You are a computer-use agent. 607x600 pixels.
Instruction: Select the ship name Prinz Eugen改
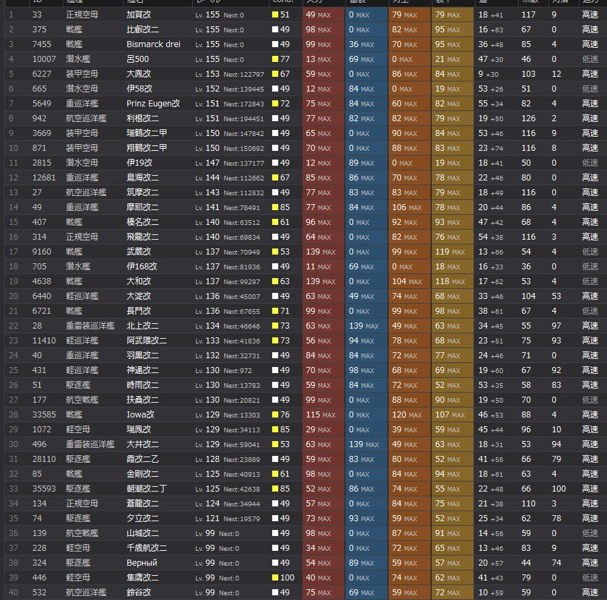(153, 104)
